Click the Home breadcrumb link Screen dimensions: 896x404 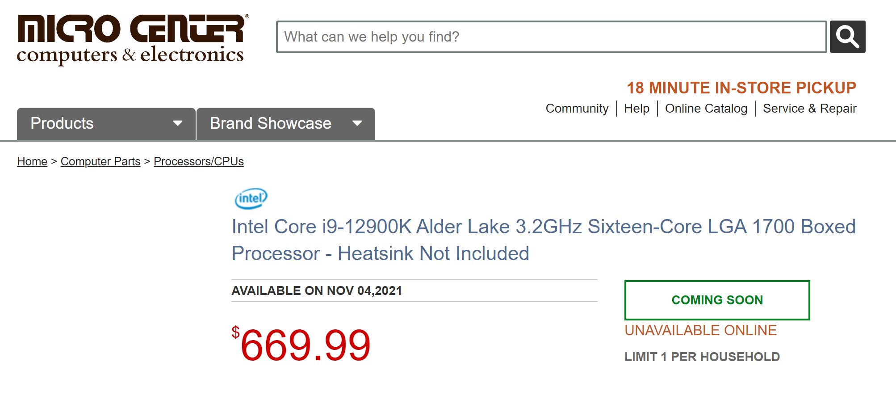point(32,161)
